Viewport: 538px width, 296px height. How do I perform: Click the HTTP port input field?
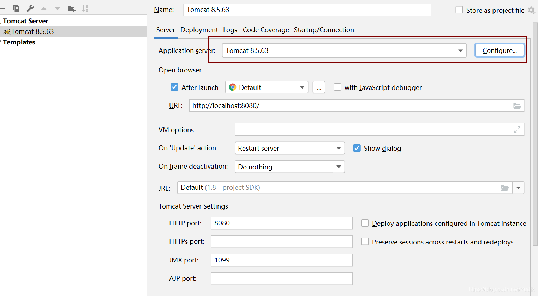point(281,223)
